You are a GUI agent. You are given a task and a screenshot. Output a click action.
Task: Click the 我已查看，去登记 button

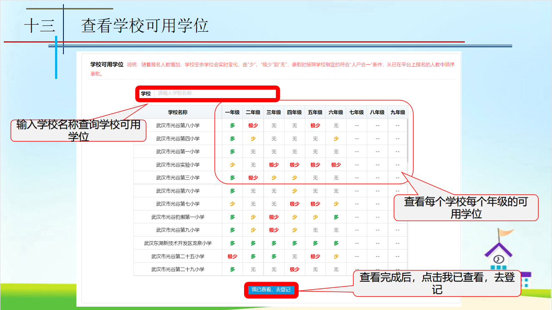pos(271,290)
